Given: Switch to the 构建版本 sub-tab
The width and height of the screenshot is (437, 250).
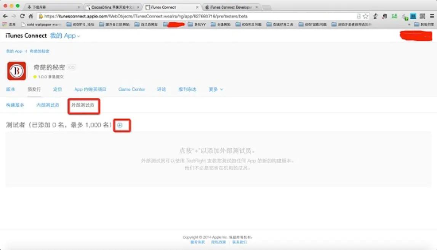Looking at the screenshot, I should click(x=15, y=105).
